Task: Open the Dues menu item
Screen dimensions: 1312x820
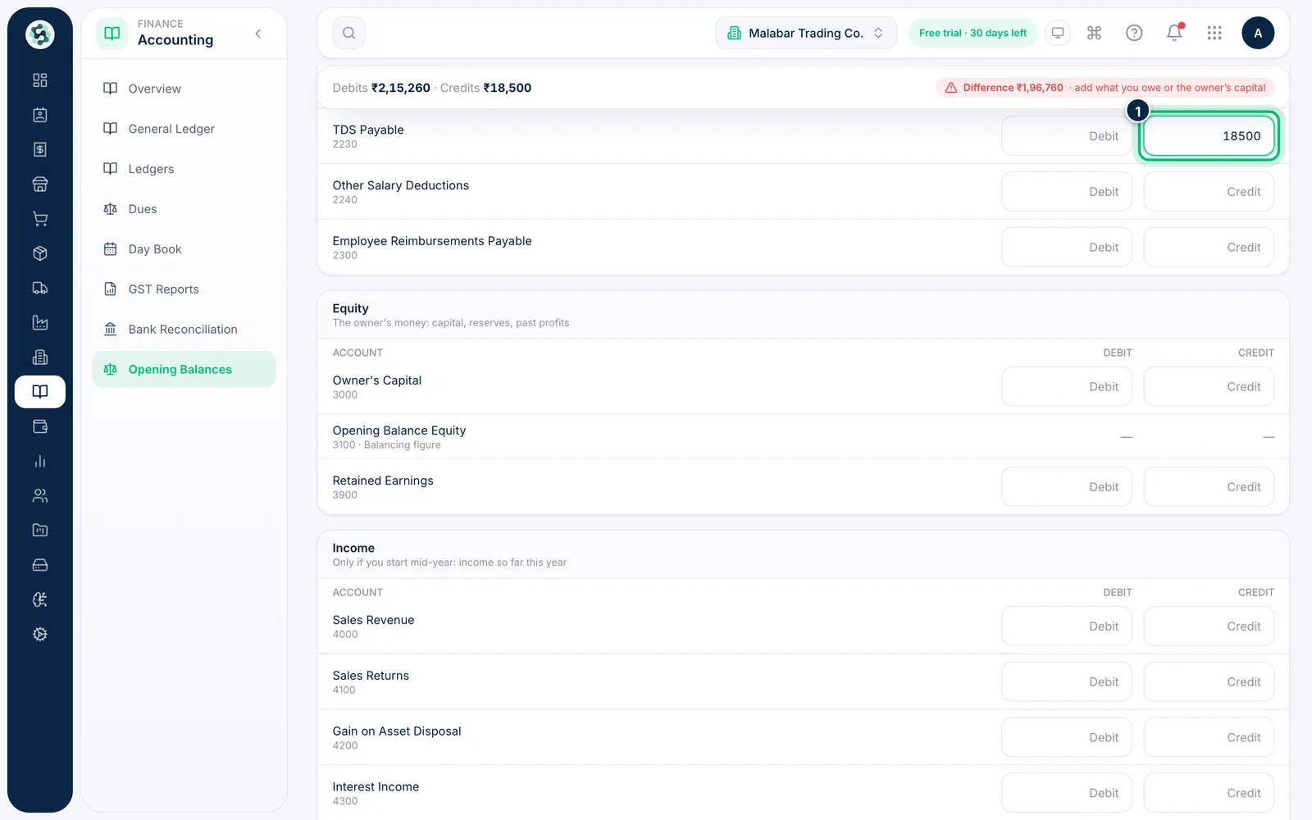Action: point(184,209)
